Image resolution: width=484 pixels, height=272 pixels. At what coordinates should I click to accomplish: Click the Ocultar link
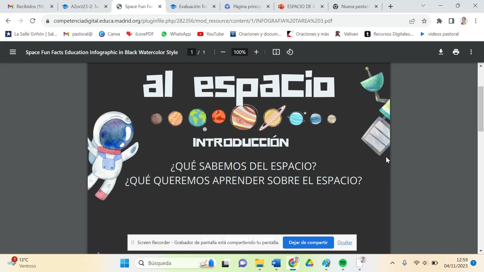pos(345,243)
